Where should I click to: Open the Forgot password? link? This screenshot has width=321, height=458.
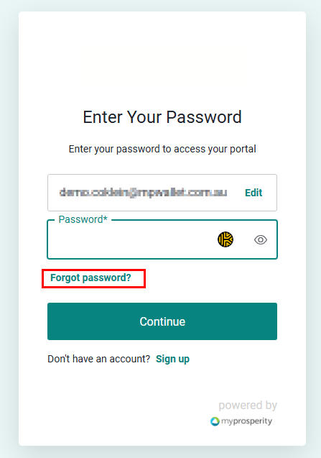tap(90, 278)
